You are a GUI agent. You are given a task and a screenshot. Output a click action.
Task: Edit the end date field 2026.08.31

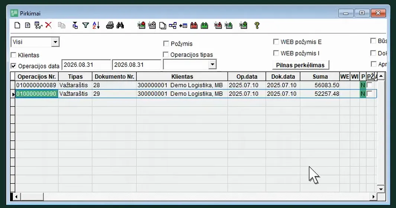click(136, 65)
